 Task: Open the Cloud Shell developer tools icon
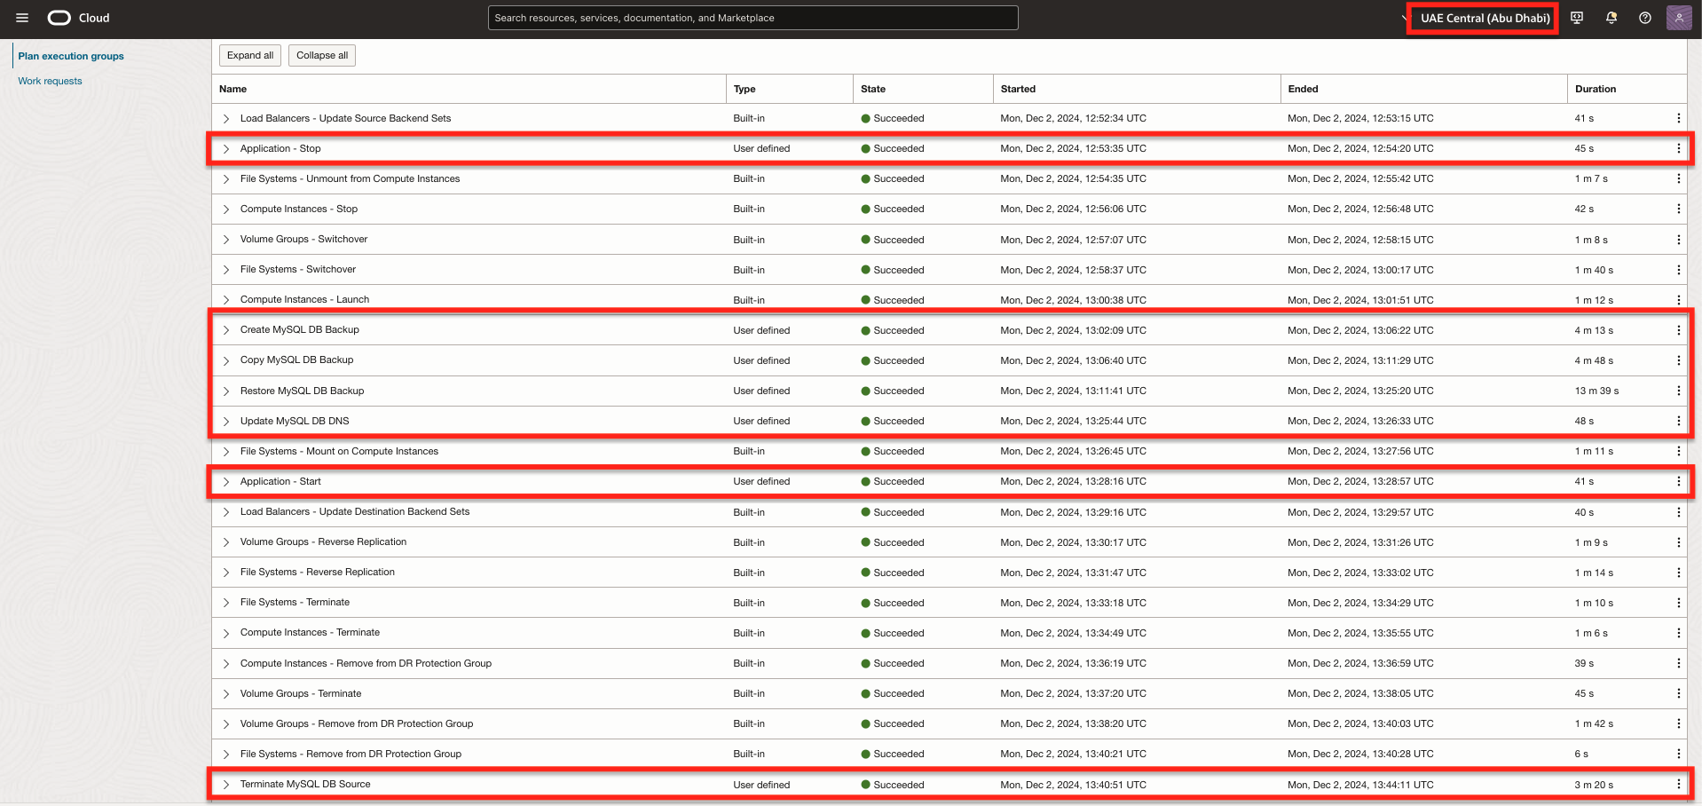(x=1577, y=18)
